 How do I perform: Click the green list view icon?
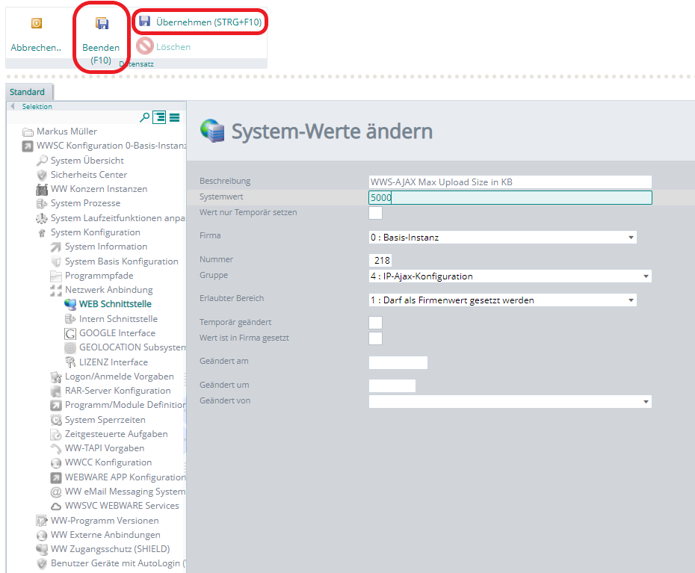tap(174, 117)
